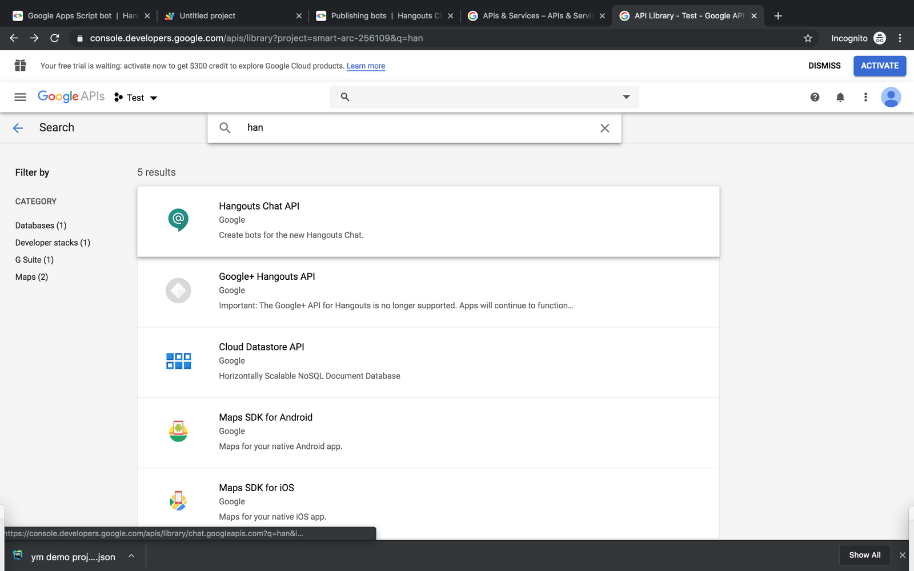Filter by G Suite (1) category
The height and width of the screenshot is (571, 914).
point(34,260)
